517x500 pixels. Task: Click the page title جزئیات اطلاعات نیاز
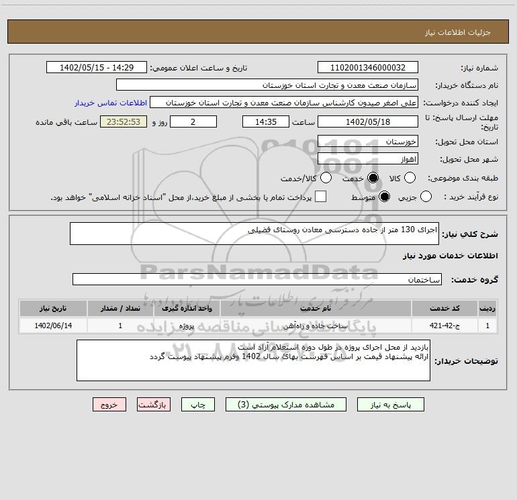pyautogui.click(x=458, y=32)
